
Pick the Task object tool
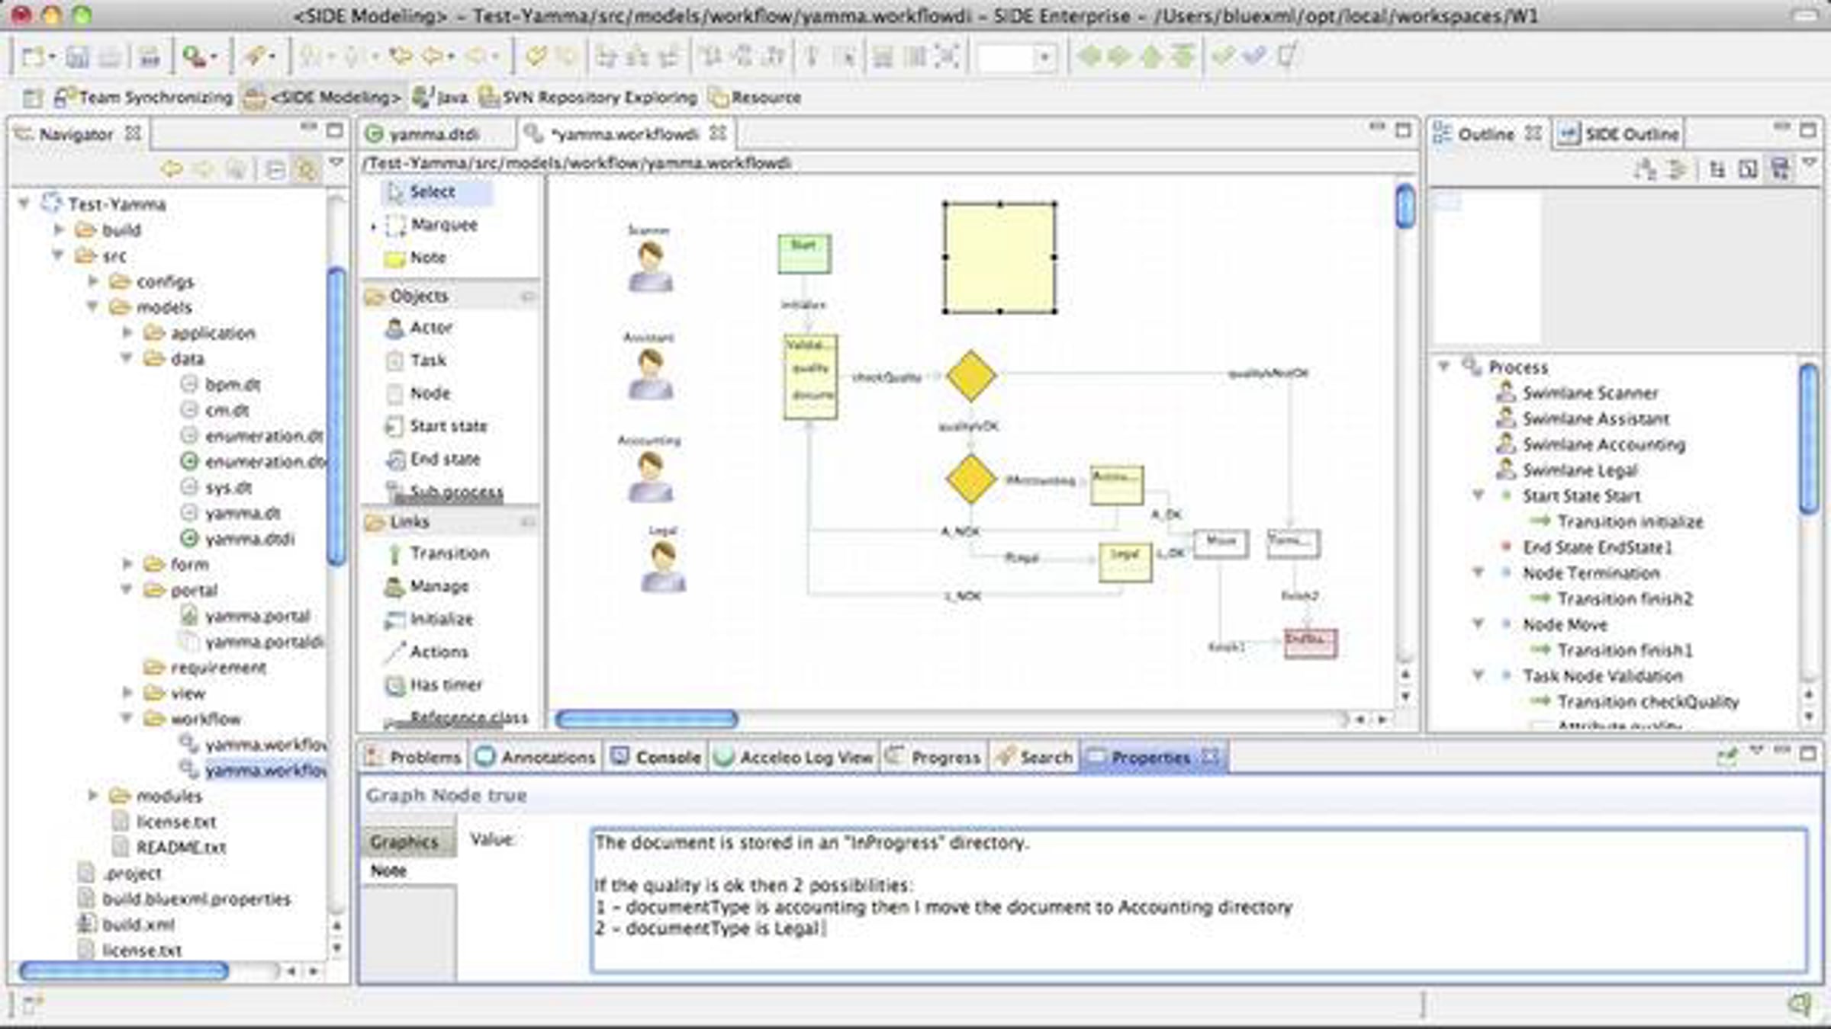coord(426,361)
